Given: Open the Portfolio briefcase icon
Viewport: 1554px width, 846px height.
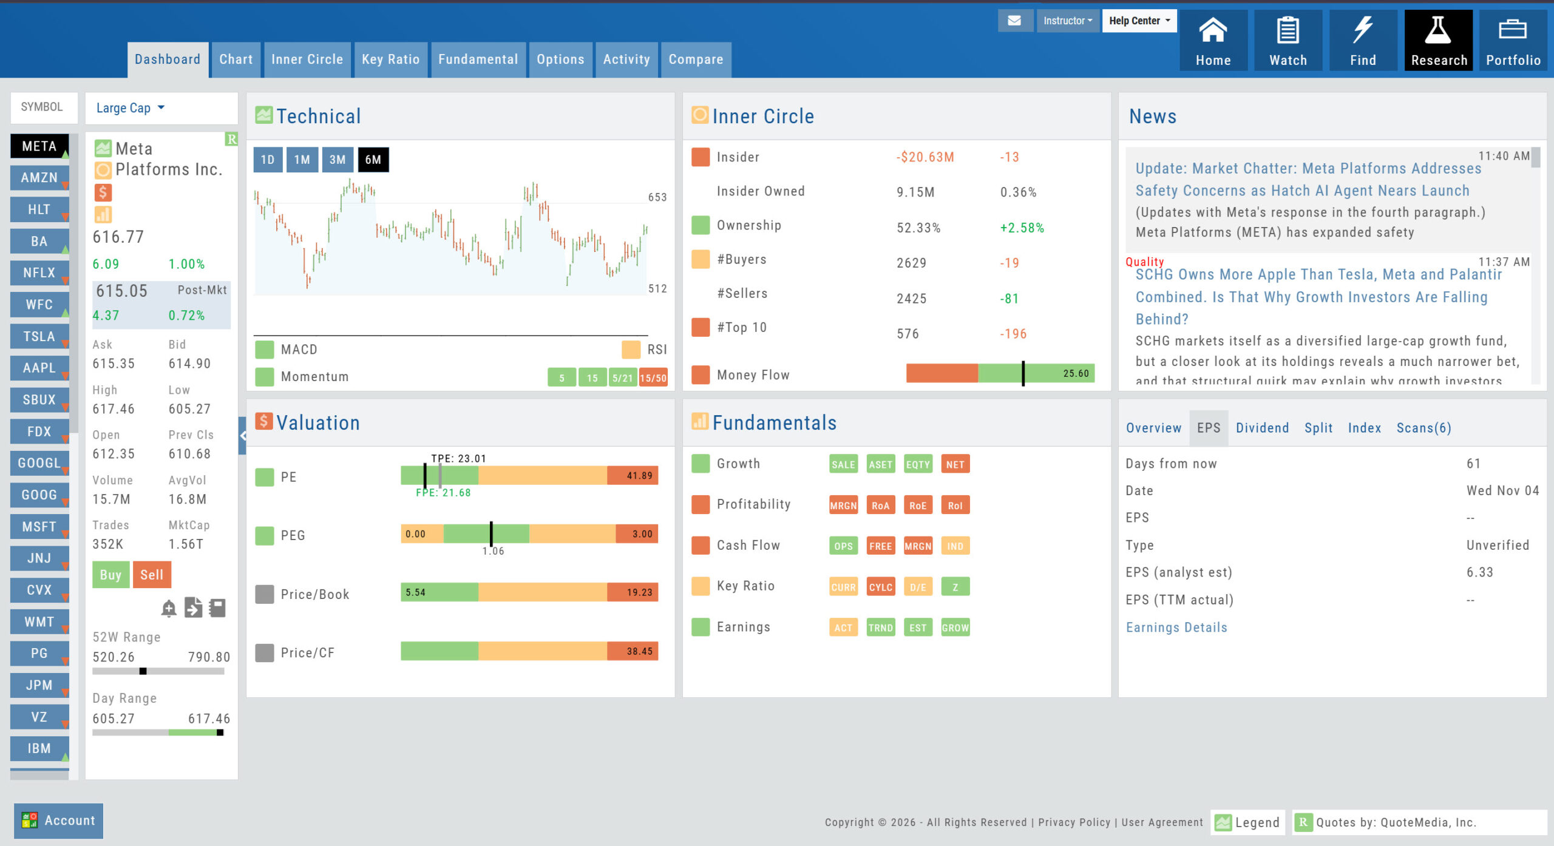Looking at the screenshot, I should [1513, 41].
